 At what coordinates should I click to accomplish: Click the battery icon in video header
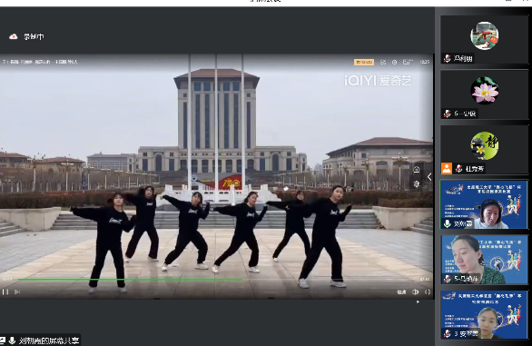(x=408, y=62)
